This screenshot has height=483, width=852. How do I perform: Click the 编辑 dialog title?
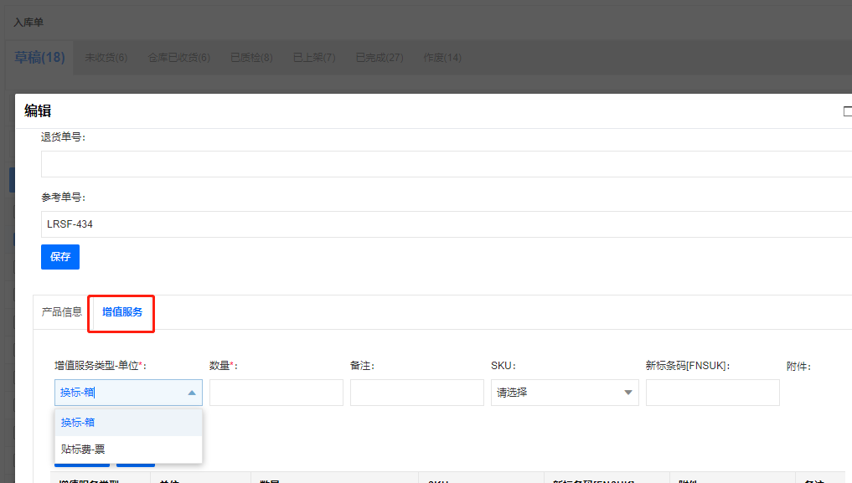click(38, 110)
